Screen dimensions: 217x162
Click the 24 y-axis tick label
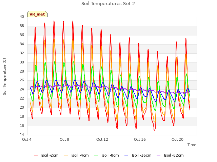tap(22, 89)
